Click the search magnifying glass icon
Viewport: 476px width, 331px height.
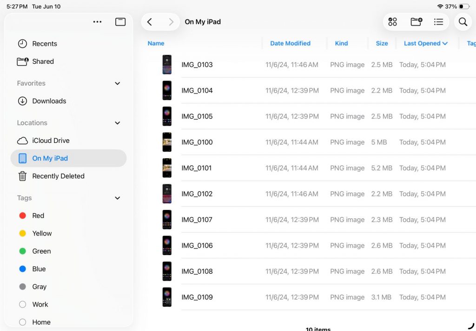(463, 22)
